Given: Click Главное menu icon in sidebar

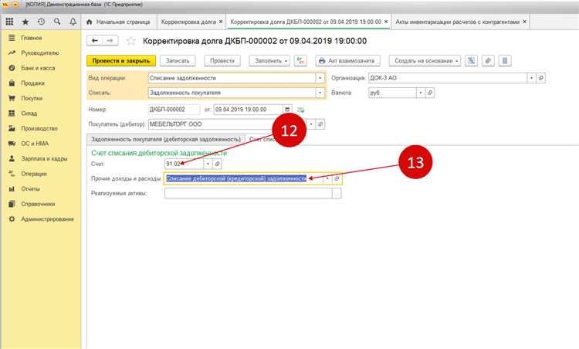Looking at the screenshot, I should click(12, 38).
